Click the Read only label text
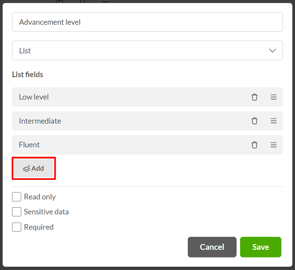The height and width of the screenshot is (270, 295). 40,197
